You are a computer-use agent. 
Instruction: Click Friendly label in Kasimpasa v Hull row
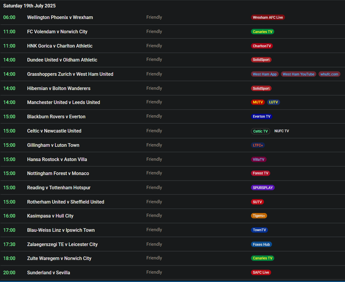pos(154,216)
